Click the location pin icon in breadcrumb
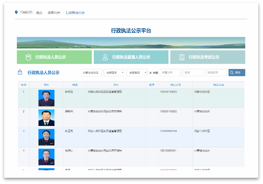The image size is (263, 184). pos(16,12)
